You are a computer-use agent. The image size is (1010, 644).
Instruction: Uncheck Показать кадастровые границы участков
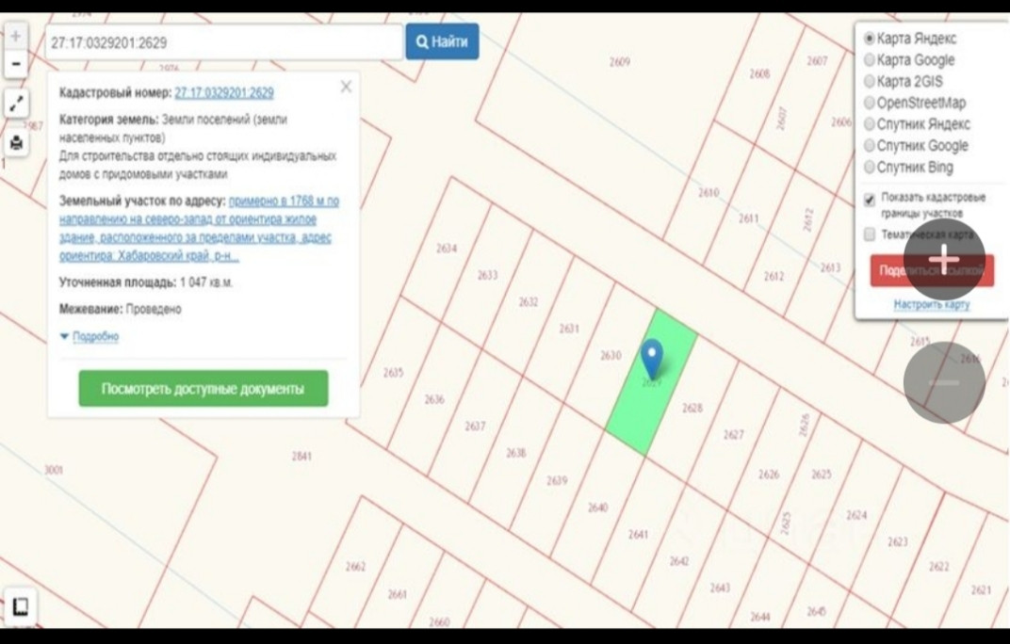coord(869,200)
